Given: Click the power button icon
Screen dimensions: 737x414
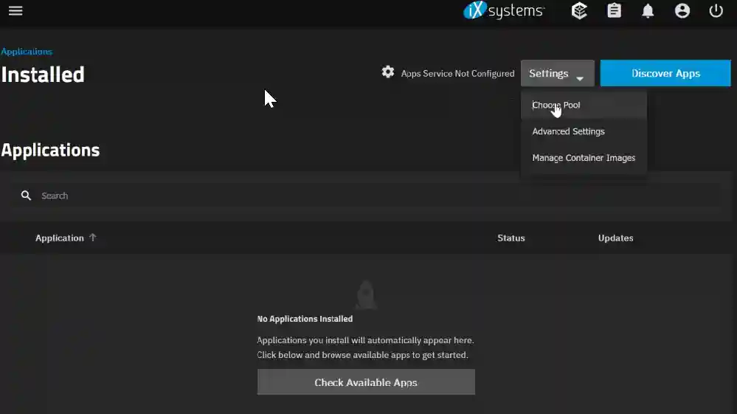Looking at the screenshot, I should [716, 10].
